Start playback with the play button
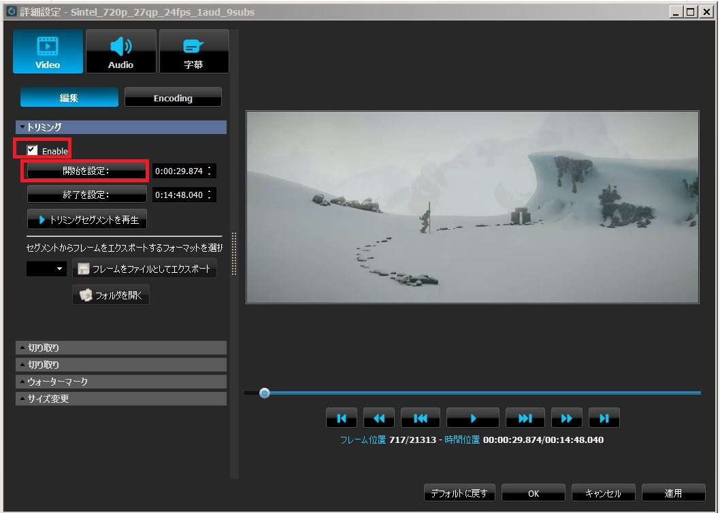720x513 pixels. point(473,418)
